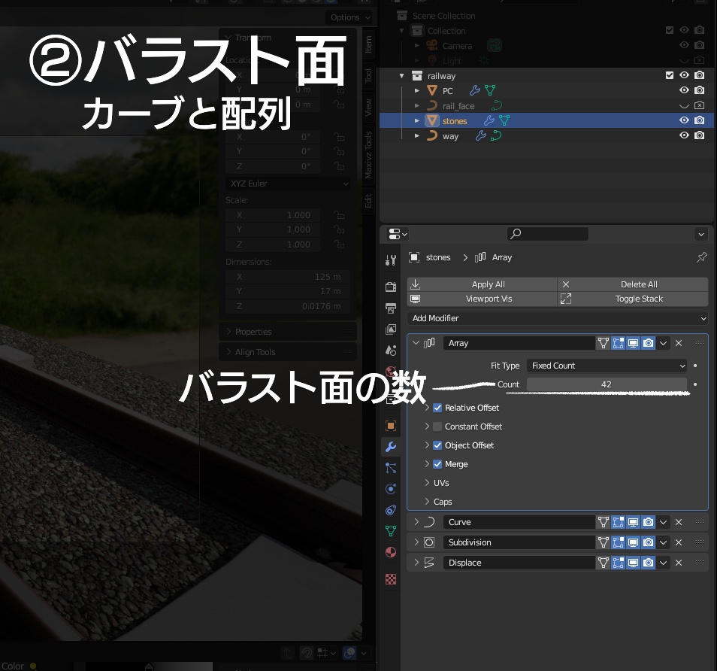
Task: Hide the rail_face object in viewport
Action: coord(684,105)
